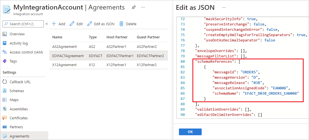Image resolution: width=309 pixels, height=140 pixels.
Task: Click the EDIFACT type cell
Action: click(x=96, y=56)
